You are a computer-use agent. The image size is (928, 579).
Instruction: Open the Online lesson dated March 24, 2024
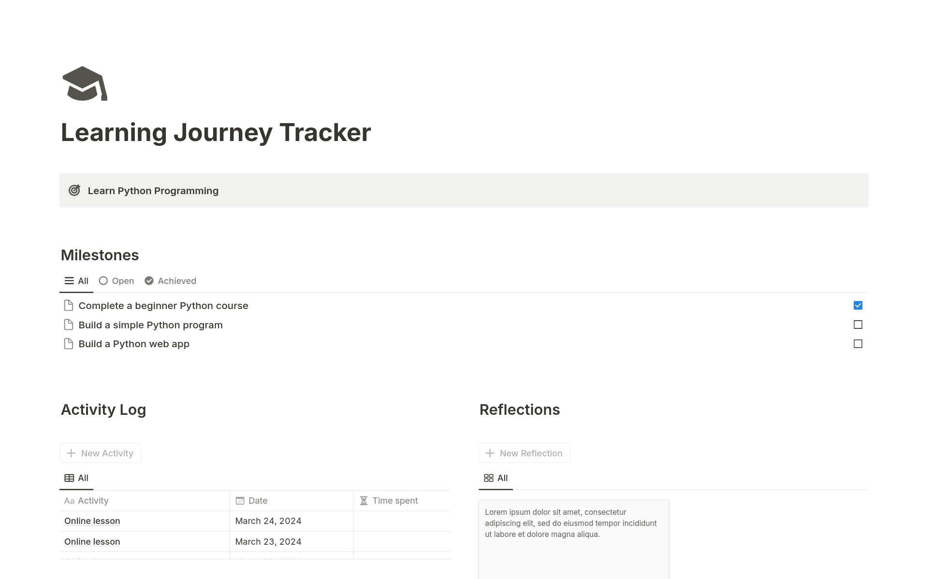pos(92,521)
